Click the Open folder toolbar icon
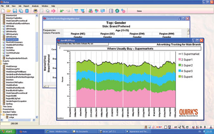Screen dimensions: 214x134 click(x=9, y=11)
